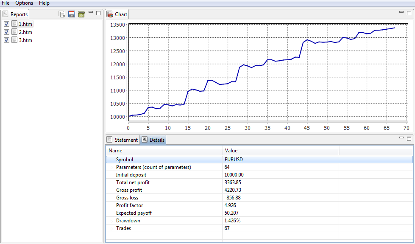This screenshot has height=244, width=415.
Task: Click the 4220.73 value cell
Action: (281, 190)
